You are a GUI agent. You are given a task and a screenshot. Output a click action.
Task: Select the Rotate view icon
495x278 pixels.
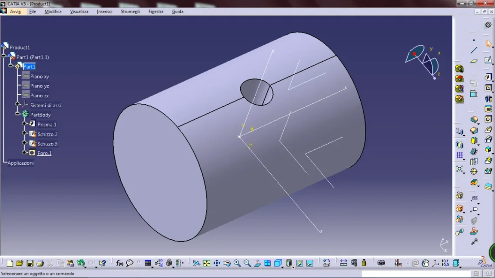[x=227, y=263]
